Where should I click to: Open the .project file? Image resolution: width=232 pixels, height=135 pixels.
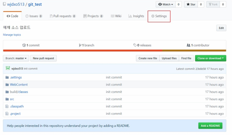pyautogui.click(x=15, y=114)
